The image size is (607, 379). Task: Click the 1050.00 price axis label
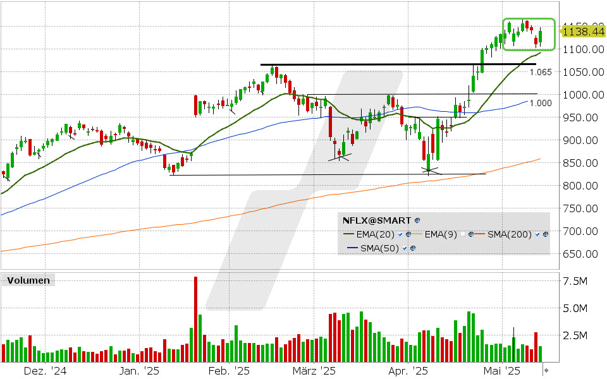(x=584, y=72)
